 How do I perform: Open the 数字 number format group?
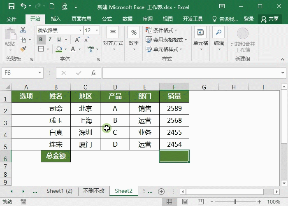[134, 39]
